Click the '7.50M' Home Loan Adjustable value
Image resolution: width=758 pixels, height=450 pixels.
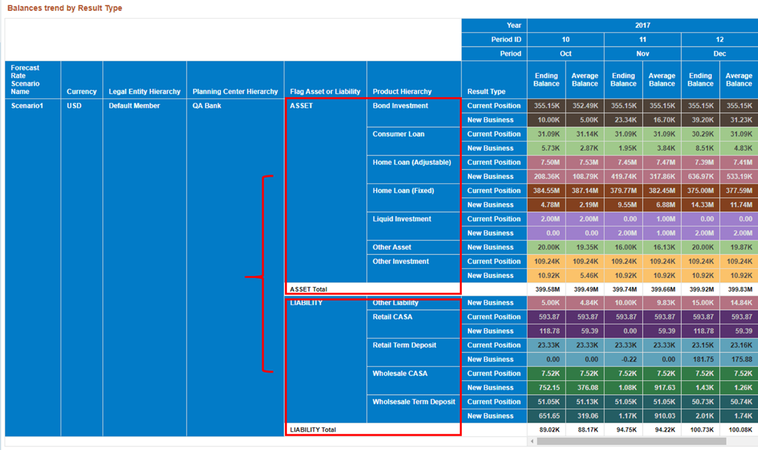click(547, 162)
